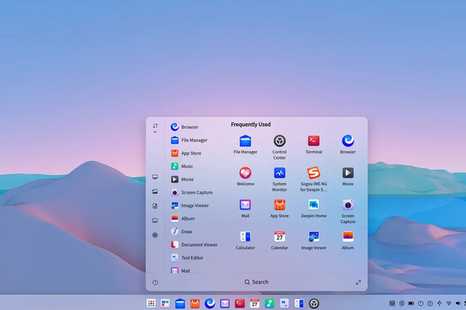Open the Documents shortcut in launcher sidebar
The width and height of the screenshot is (466, 310).
point(155,206)
